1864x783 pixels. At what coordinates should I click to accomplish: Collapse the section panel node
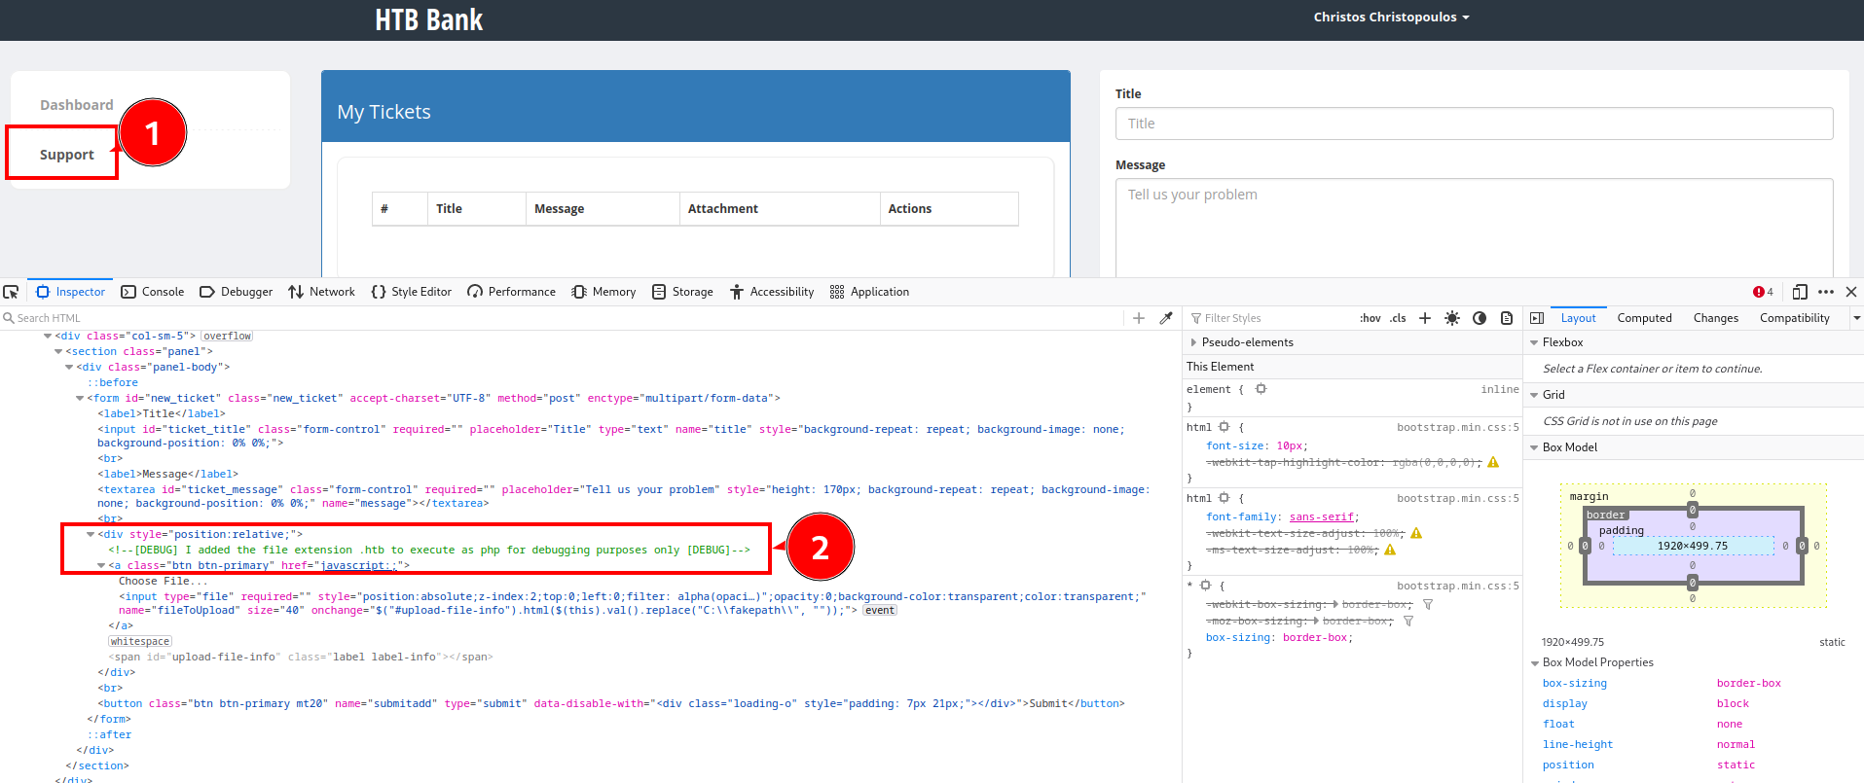coord(58,351)
